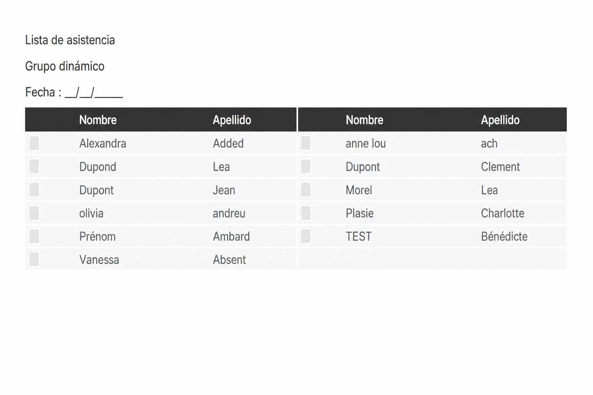The image size is (593, 395).
Task: Toggle the checkbox for TEST Bénédicte
Action: [x=306, y=236]
